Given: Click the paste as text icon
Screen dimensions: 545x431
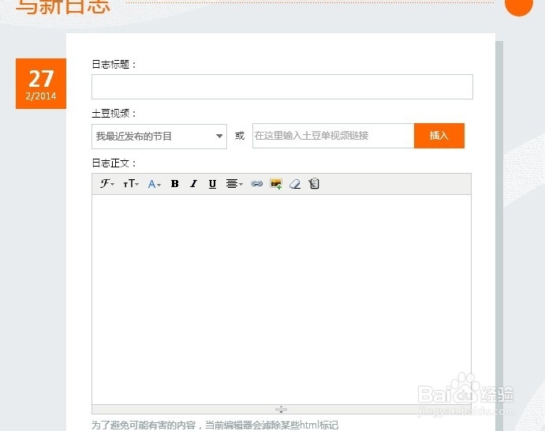Looking at the screenshot, I should pyautogui.click(x=314, y=183).
